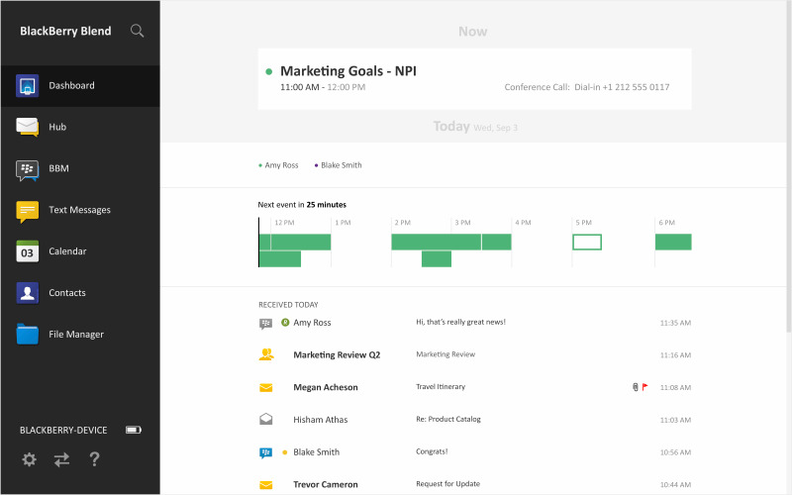The width and height of the screenshot is (792, 495).
Task: Click the BlackBerry Blend title
Action: 65,31
